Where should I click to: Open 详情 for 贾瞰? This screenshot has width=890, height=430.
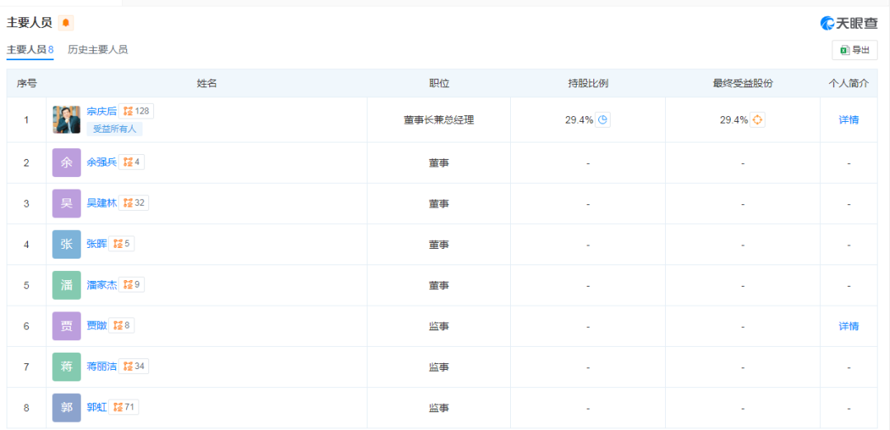pyautogui.click(x=849, y=326)
